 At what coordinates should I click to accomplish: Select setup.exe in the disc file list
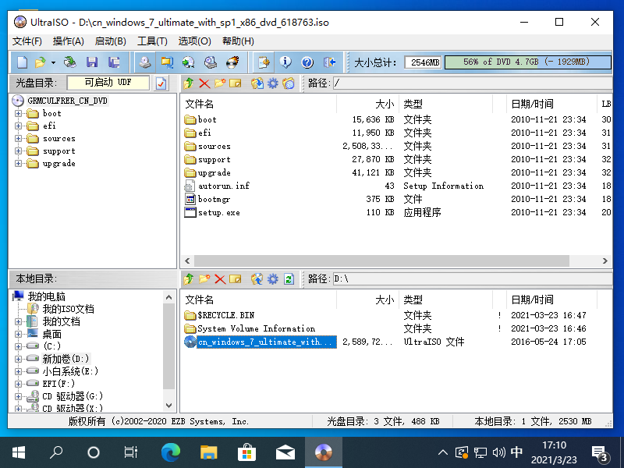218,212
